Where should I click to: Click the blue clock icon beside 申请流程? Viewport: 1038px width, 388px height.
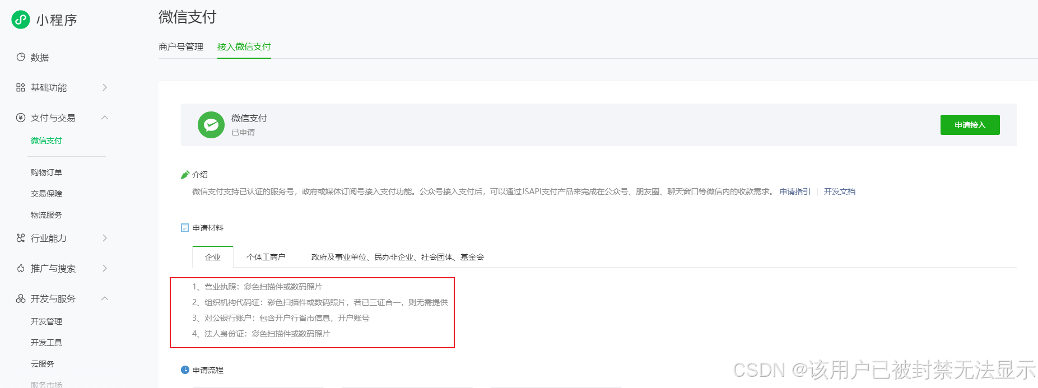185,370
